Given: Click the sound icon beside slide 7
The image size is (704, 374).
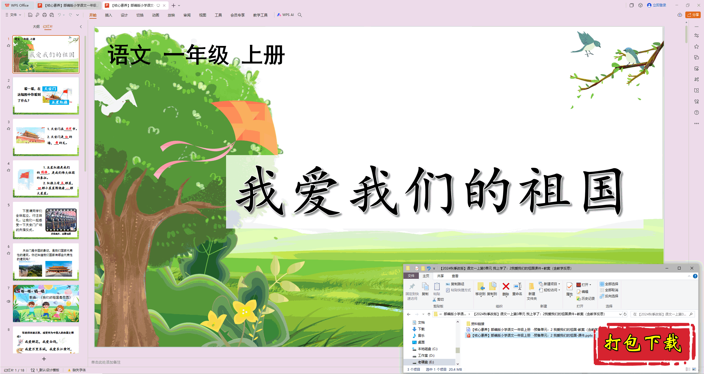Looking at the screenshot, I should pos(9,301).
